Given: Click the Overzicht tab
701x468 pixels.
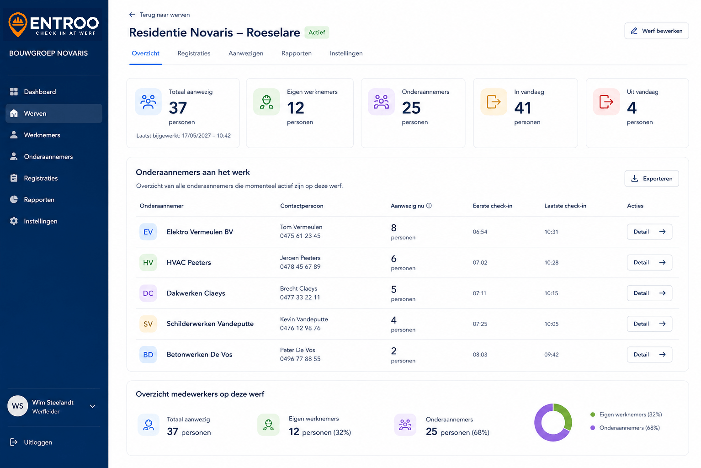Looking at the screenshot, I should [x=146, y=53].
